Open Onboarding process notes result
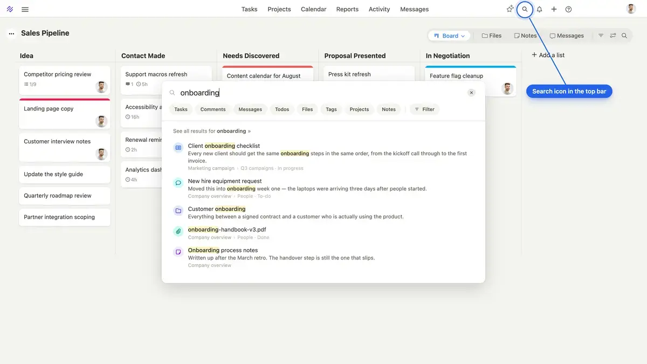 (323, 258)
